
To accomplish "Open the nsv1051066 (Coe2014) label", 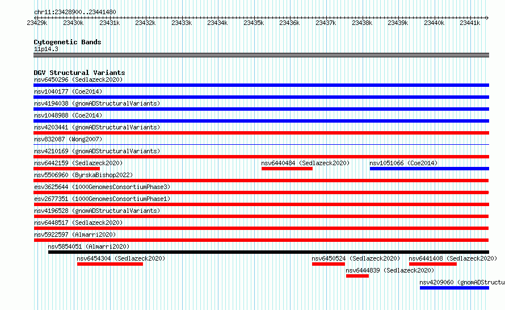I will pos(403,163).
